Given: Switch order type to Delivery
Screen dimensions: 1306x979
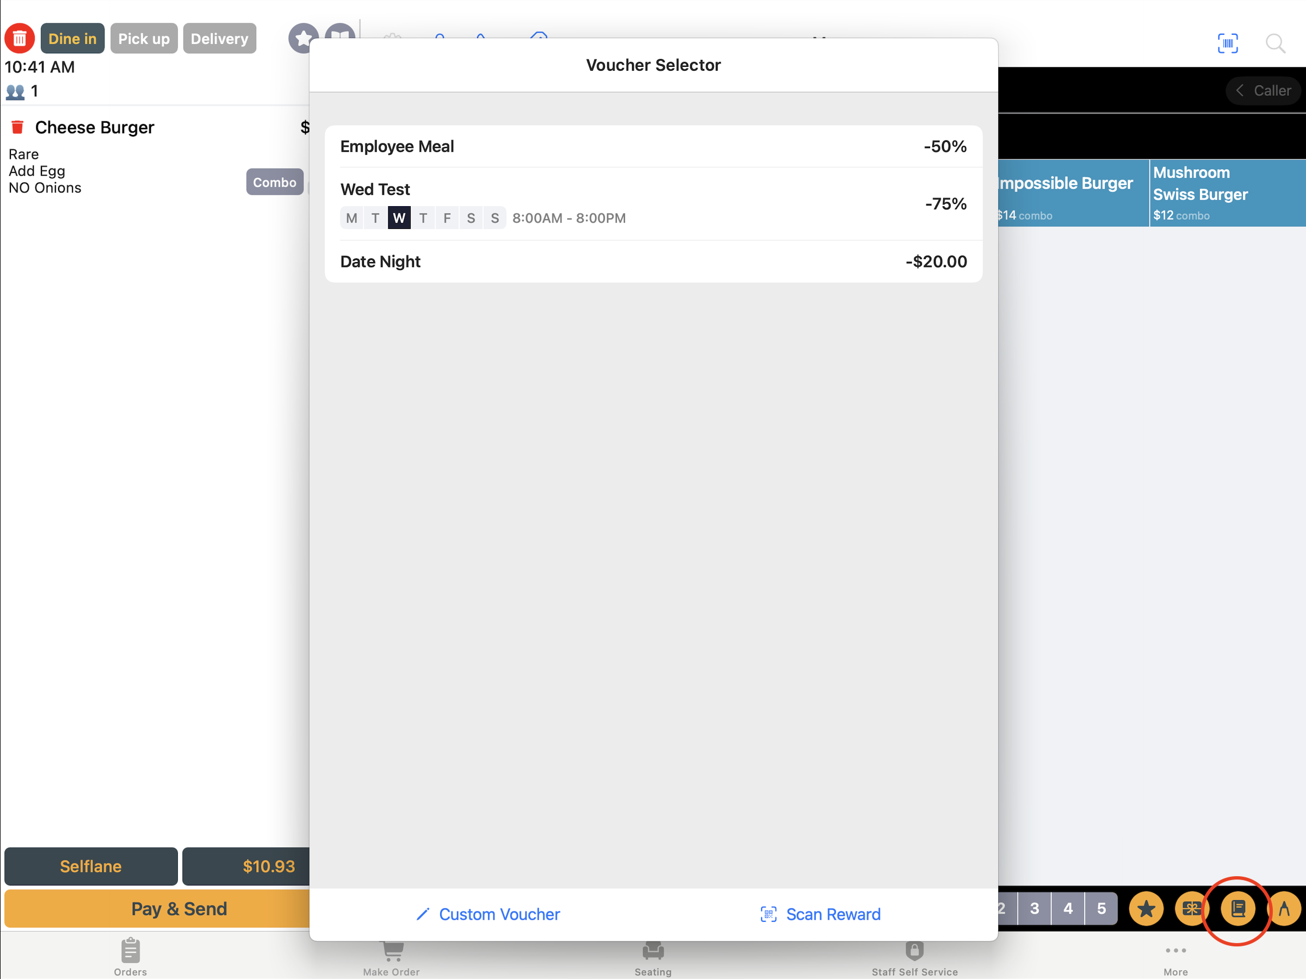Looking at the screenshot, I should (x=219, y=39).
